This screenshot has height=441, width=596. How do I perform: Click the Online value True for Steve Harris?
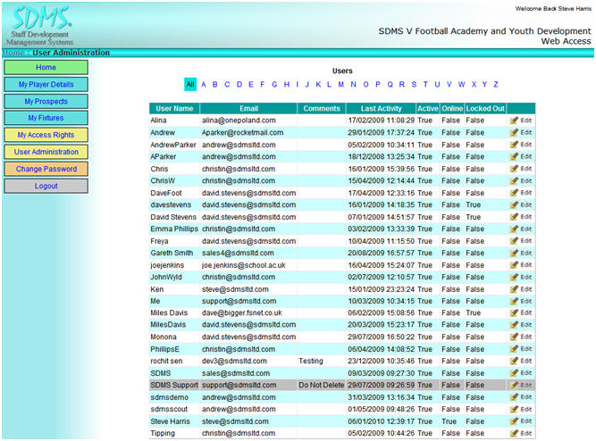point(449,421)
